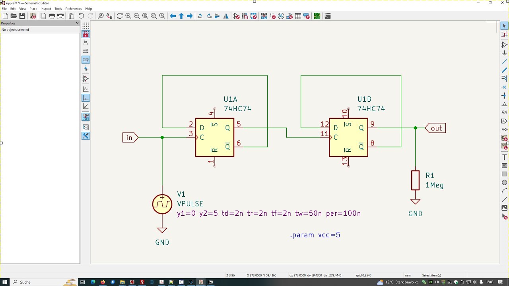Toggle hidden pins display

85,79
